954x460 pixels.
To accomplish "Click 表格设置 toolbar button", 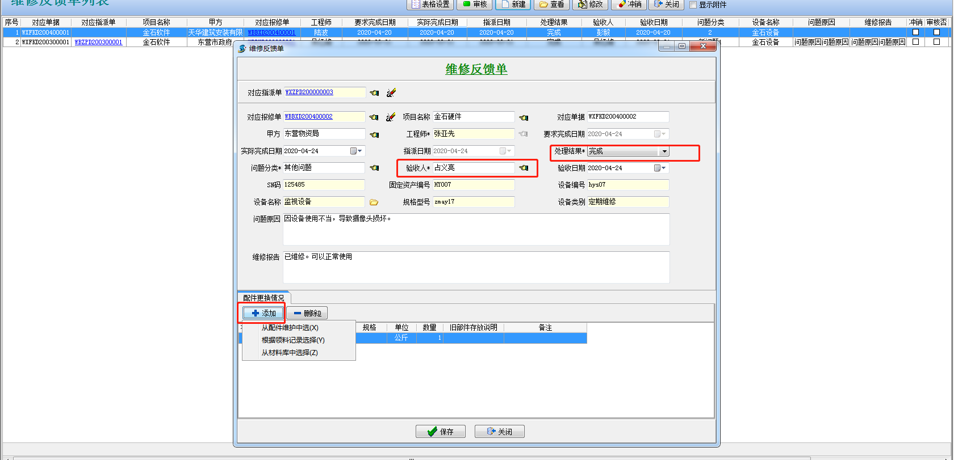I will pos(430,5).
